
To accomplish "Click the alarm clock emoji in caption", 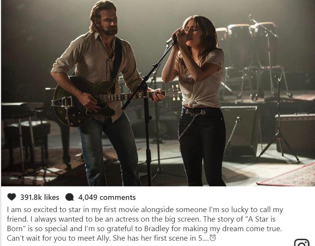I will [x=213, y=238].
